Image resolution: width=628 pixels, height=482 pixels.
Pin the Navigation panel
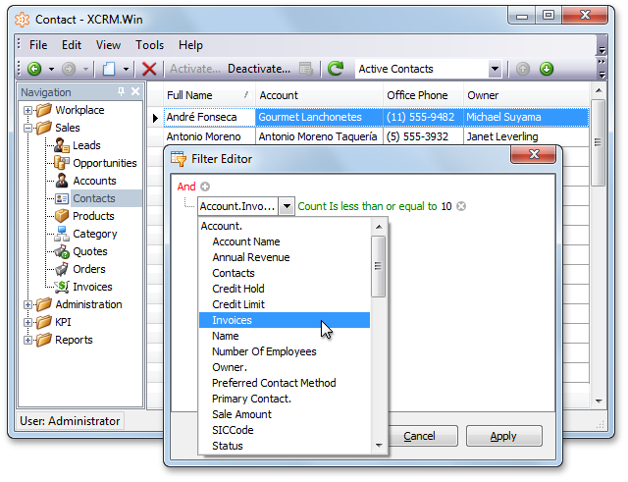[x=121, y=91]
